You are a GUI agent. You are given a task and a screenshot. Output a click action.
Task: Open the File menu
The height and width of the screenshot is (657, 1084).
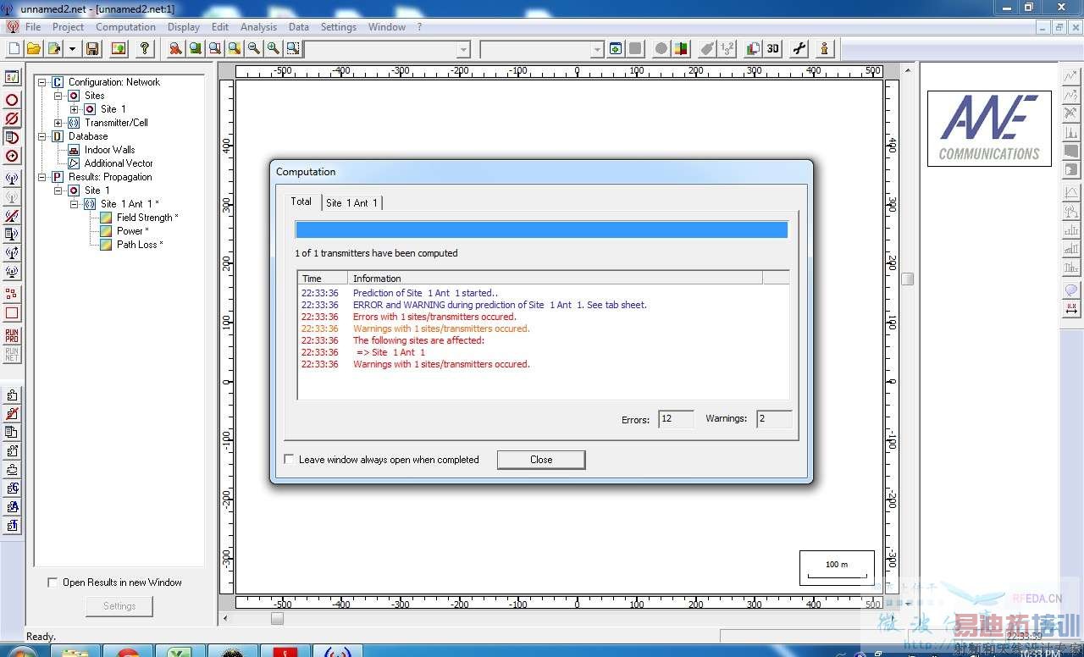point(33,27)
